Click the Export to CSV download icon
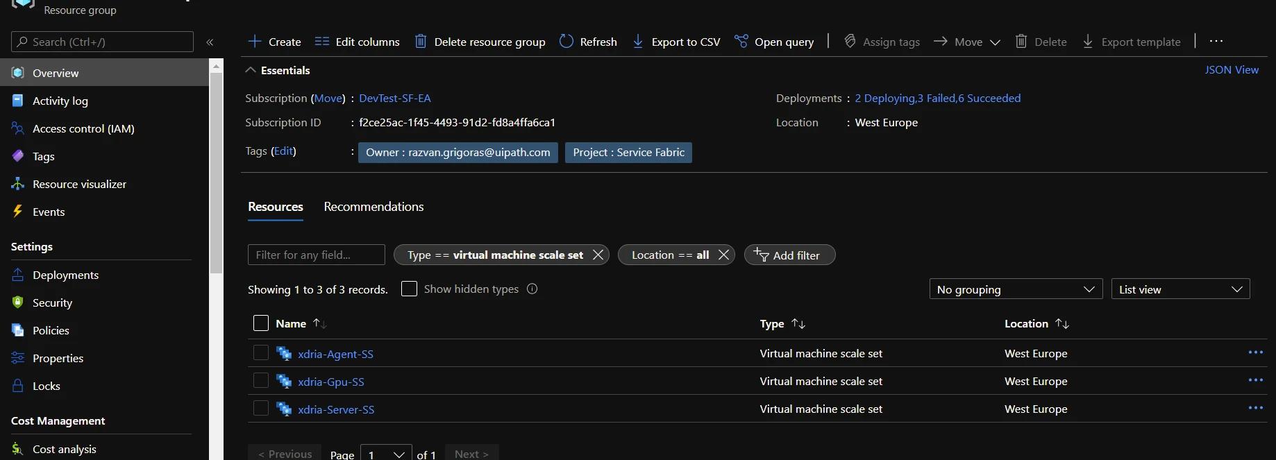 tap(638, 42)
